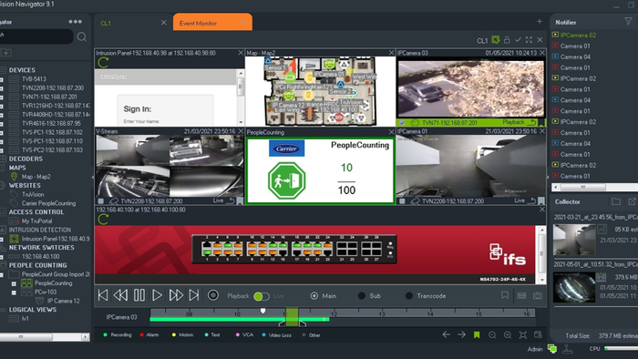Click the Notifier filter icon
The image size is (638, 359).
(628, 22)
